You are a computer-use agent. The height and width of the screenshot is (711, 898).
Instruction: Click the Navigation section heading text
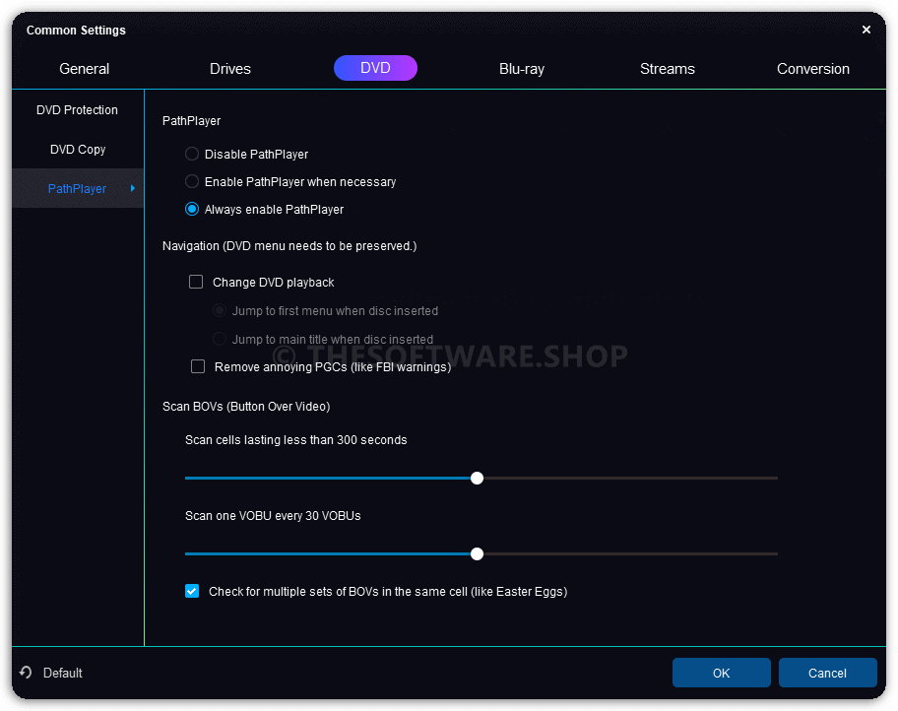pos(289,246)
